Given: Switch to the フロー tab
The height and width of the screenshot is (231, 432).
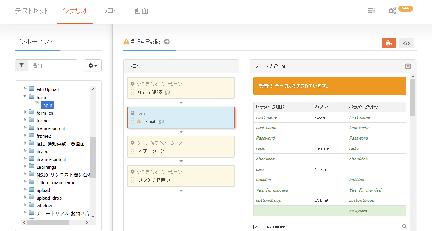Looking at the screenshot, I should point(111,11).
